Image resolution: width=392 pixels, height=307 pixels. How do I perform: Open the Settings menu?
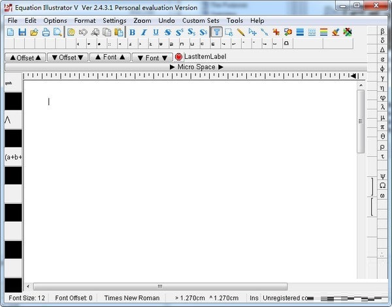pyautogui.click(x=114, y=21)
